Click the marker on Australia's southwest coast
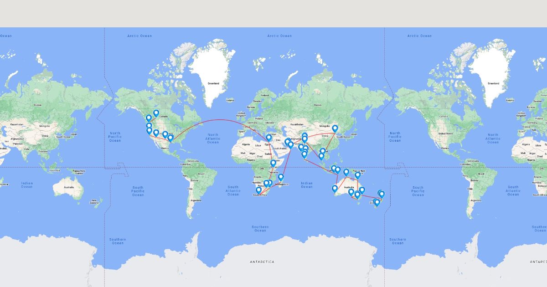Viewport: 547px width, 287px height. pyautogui.click(x=335, y=188)
